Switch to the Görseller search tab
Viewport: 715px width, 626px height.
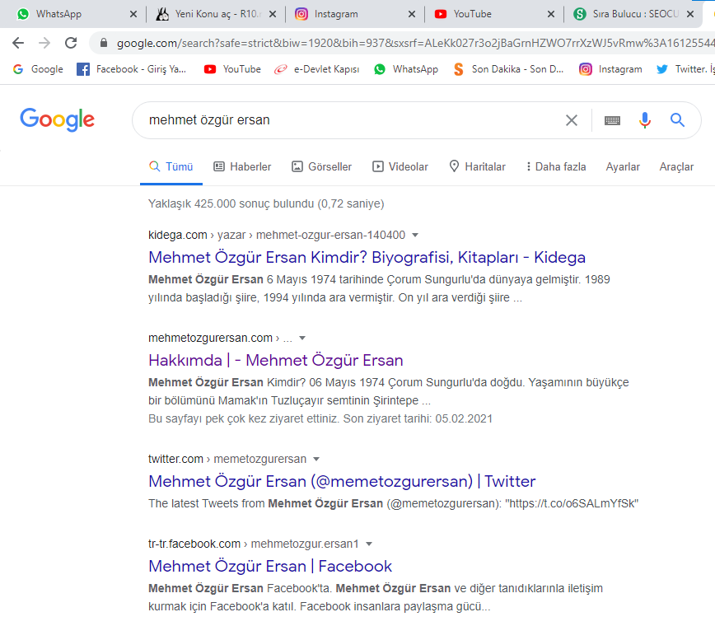322,167
